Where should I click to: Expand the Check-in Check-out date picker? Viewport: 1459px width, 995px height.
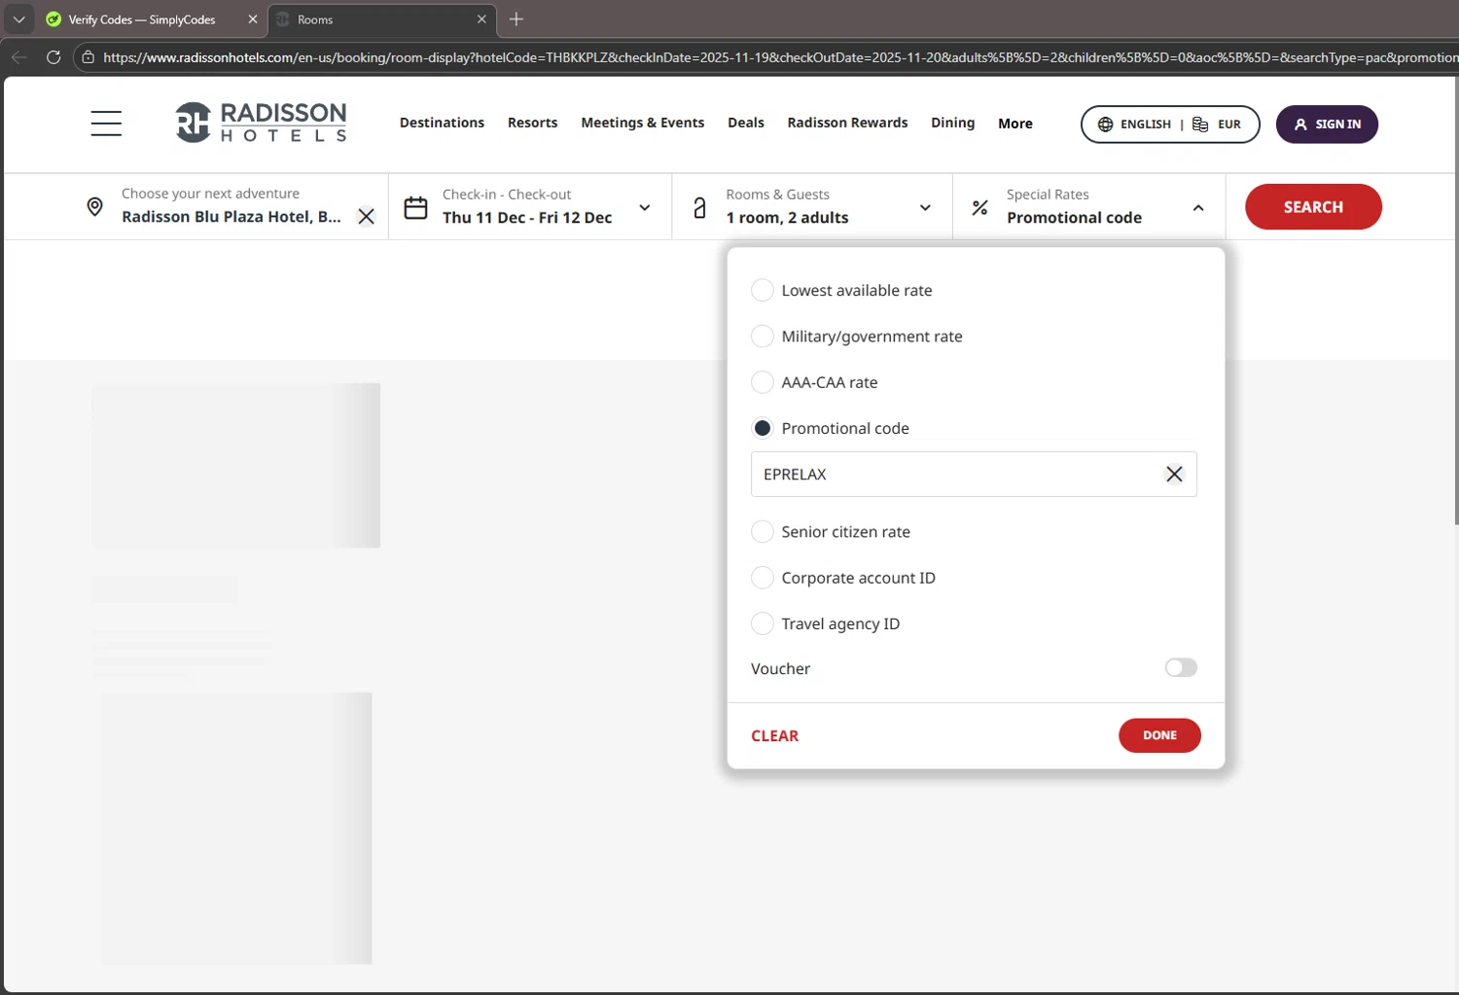click(x=644, y=207)
